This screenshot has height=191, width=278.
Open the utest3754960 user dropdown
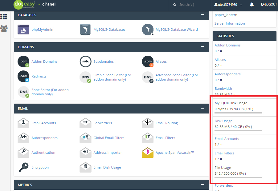(x=228, y=5)
